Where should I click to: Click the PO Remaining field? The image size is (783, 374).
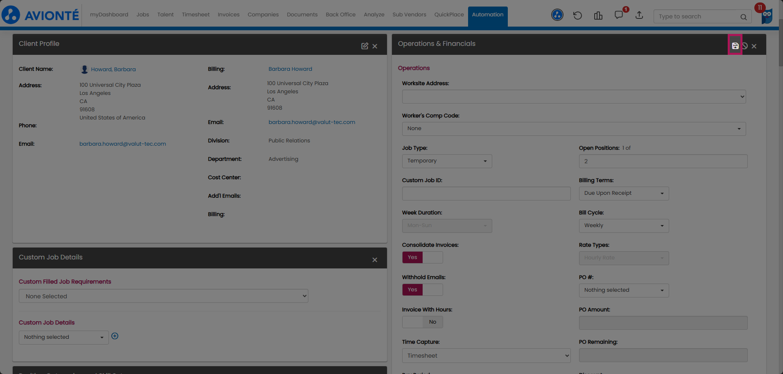tap(663, 355)
